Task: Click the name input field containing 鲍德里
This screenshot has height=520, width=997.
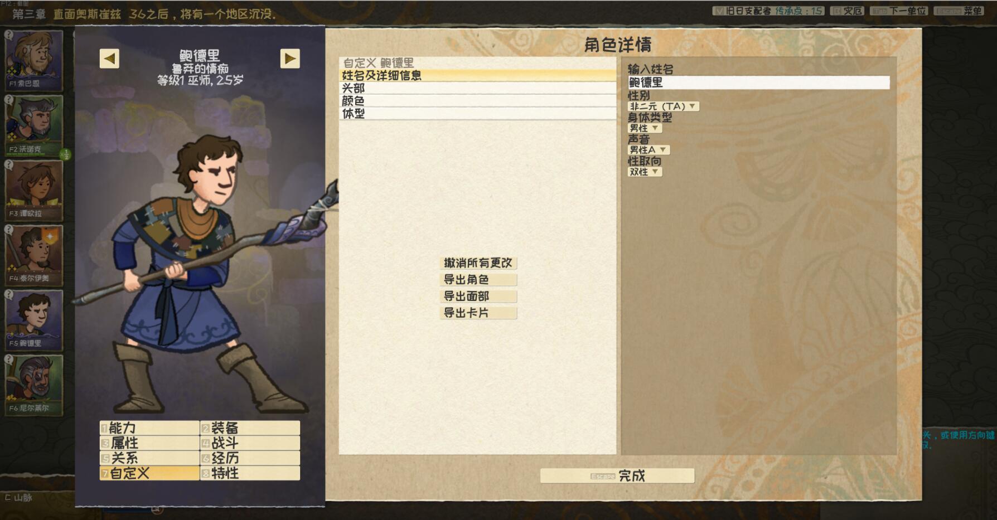Action: pos(758,82)
